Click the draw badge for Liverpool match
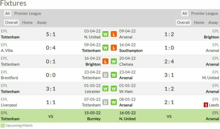The image size is (220, 129). [105, 102]
